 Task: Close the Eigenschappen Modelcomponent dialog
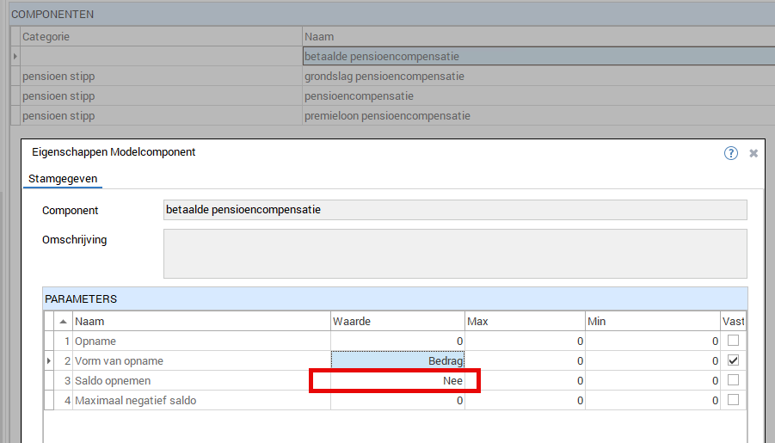[753, 153]
